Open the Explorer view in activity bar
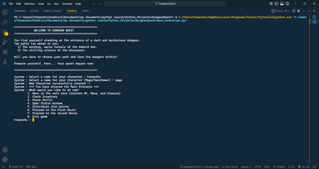The height and width of the screenshot is (169, 319). point(5,12)
